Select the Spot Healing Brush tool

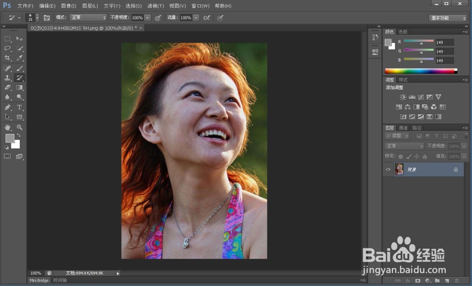pos(7,68)
